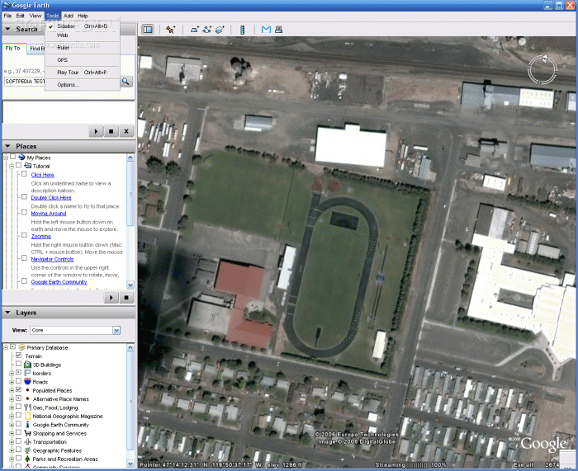Expand Geographic Features layer tree
Viewport: 578px width, 471px height.
coord(12,450)
